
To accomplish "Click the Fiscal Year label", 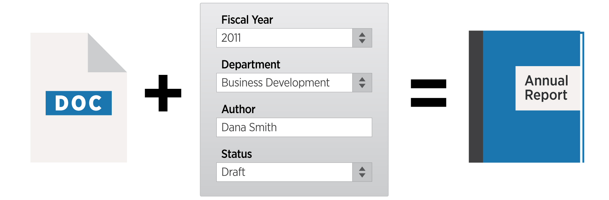I will coord(247,20).
